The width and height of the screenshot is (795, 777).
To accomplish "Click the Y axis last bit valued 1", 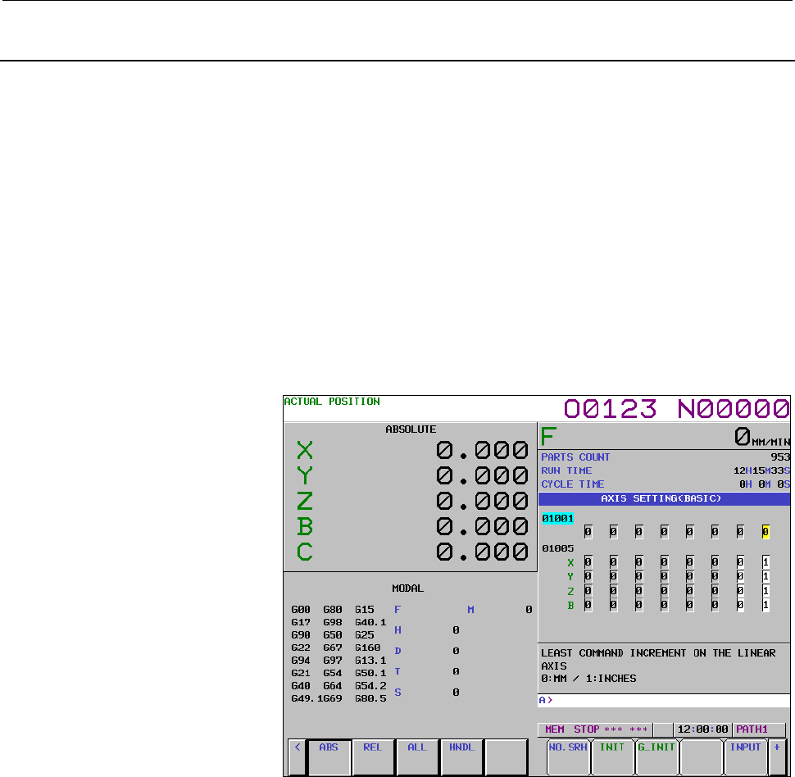I will point(765,576).
